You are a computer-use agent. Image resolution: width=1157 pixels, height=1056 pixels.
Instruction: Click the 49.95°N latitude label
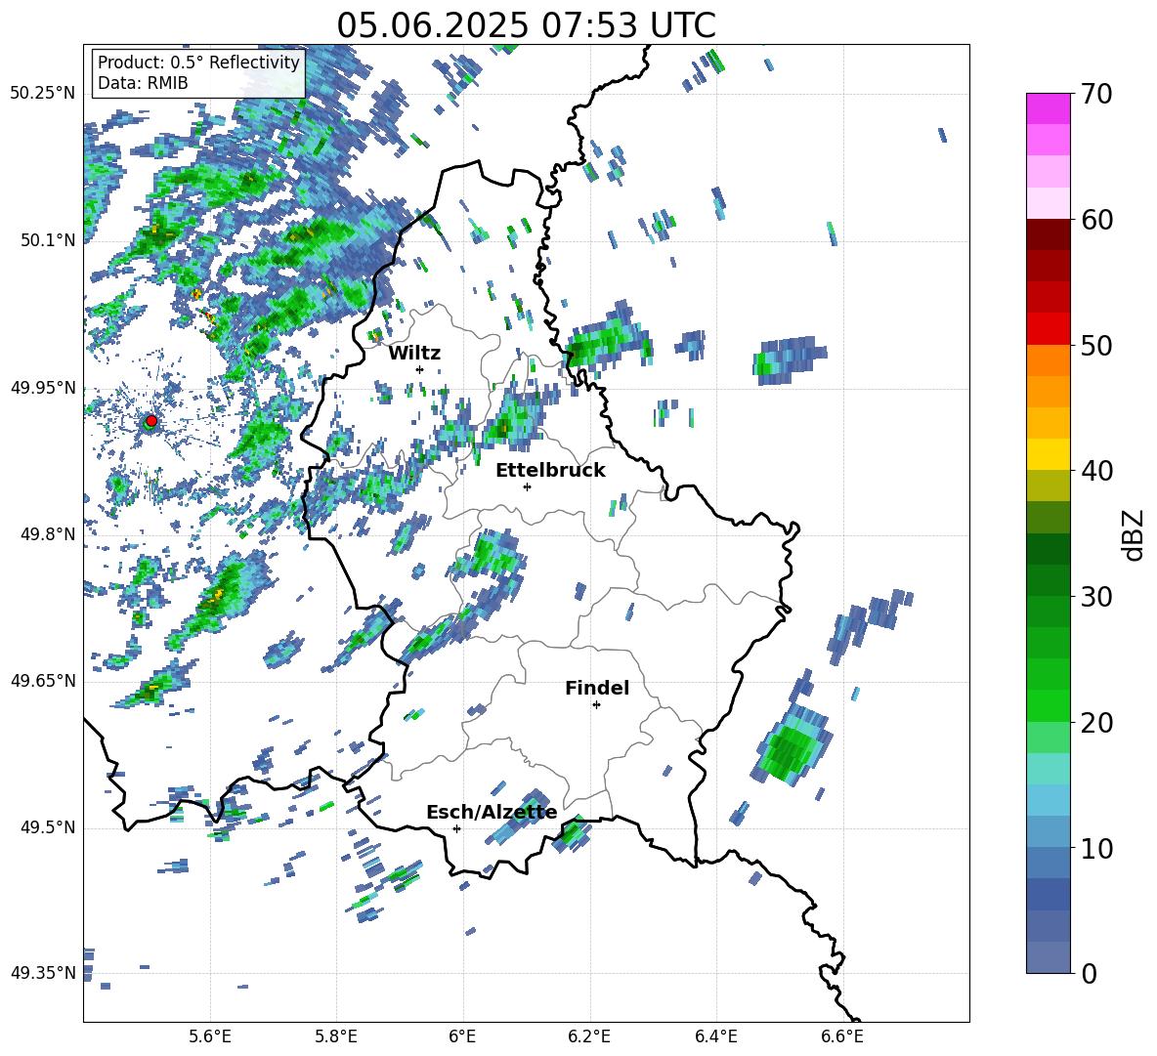[x=43, y=388]
